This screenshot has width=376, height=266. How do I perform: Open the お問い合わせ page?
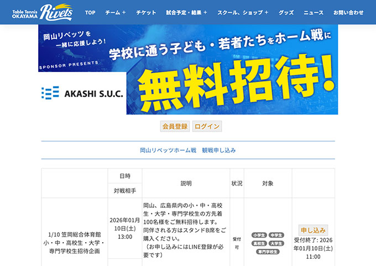click(x=348, y=13)
